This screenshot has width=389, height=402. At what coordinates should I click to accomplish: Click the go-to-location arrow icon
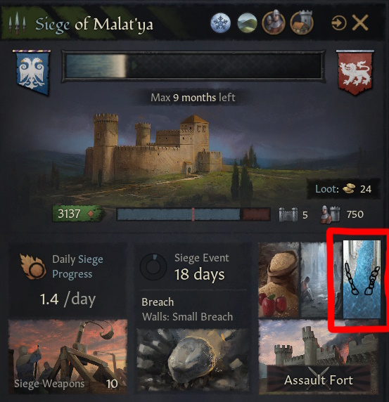point(339,23)
